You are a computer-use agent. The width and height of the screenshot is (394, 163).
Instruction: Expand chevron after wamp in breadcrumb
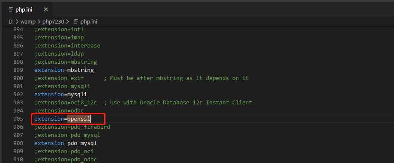point(39,22)
